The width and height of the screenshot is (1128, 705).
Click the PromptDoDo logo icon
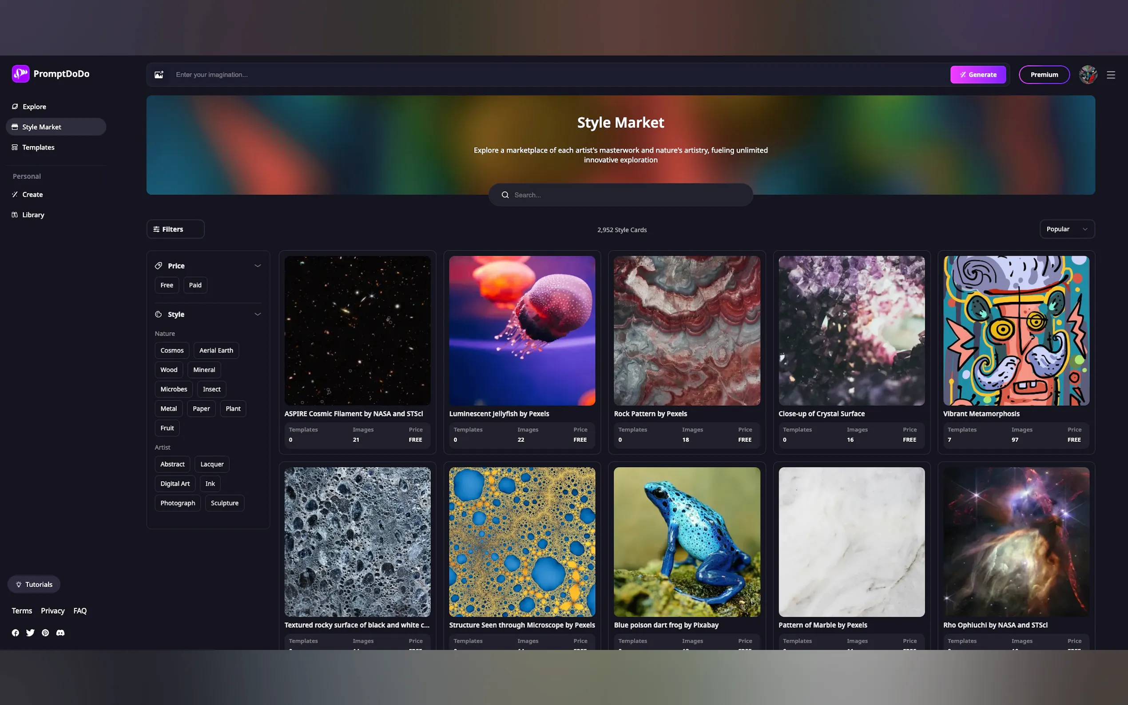20,74
